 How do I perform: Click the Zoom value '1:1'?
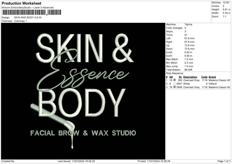tap(224, 16)
